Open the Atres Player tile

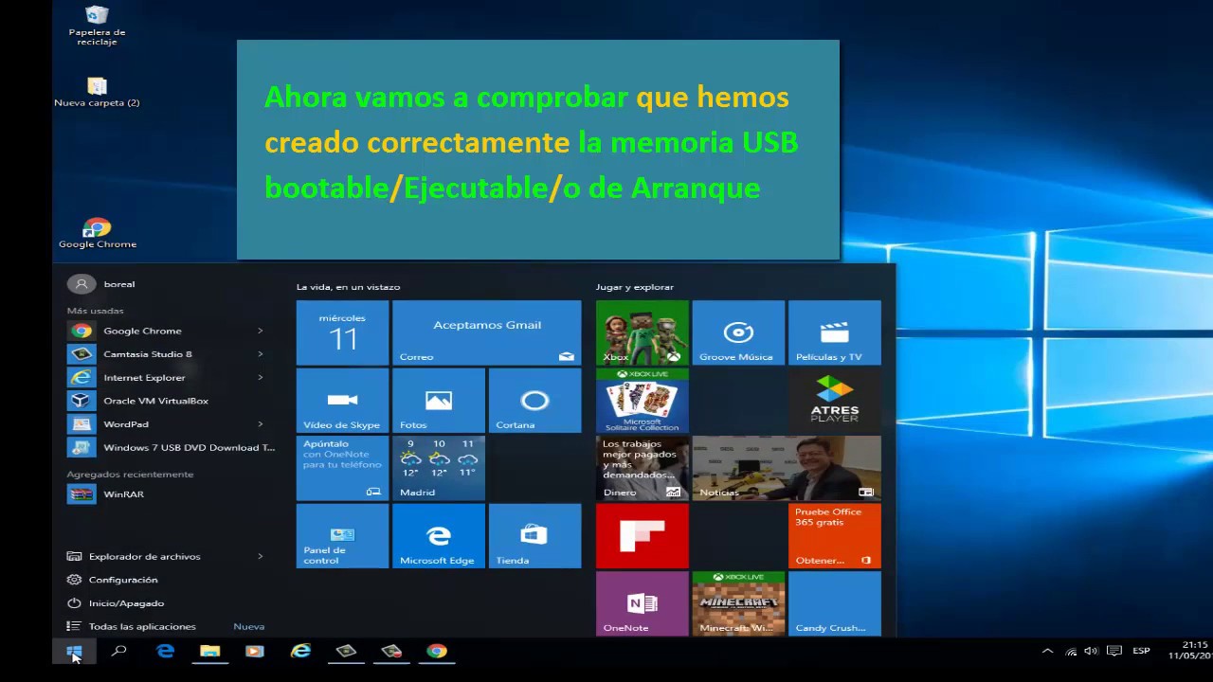click(x=834, y=401)
